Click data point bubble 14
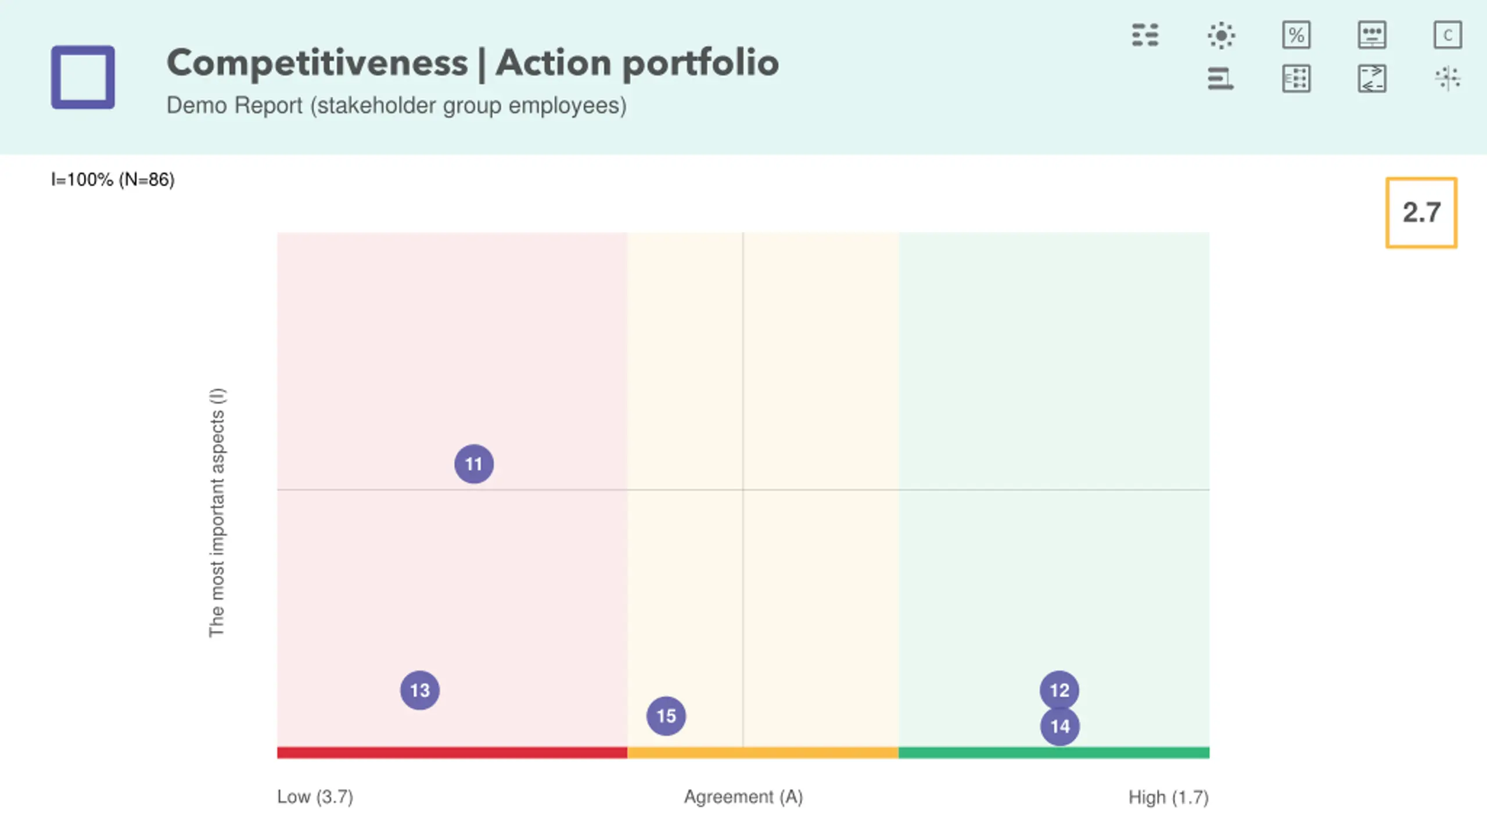 (x=1060, y=726)
